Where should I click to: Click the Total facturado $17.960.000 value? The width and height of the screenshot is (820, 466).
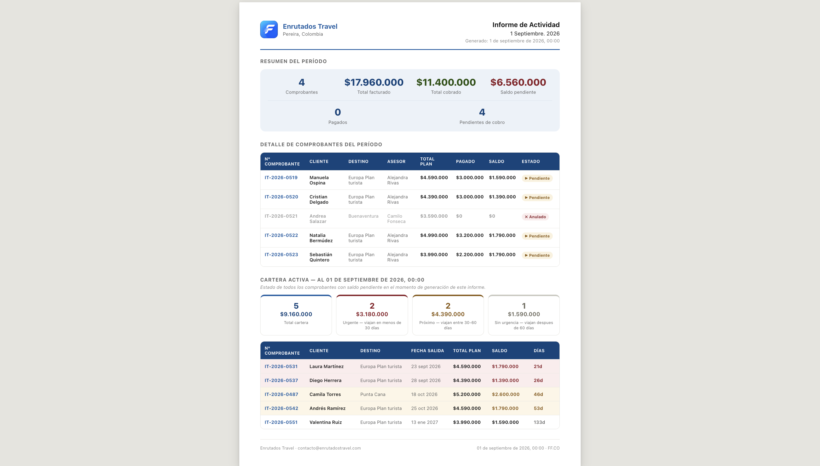(x=373, y=82)
